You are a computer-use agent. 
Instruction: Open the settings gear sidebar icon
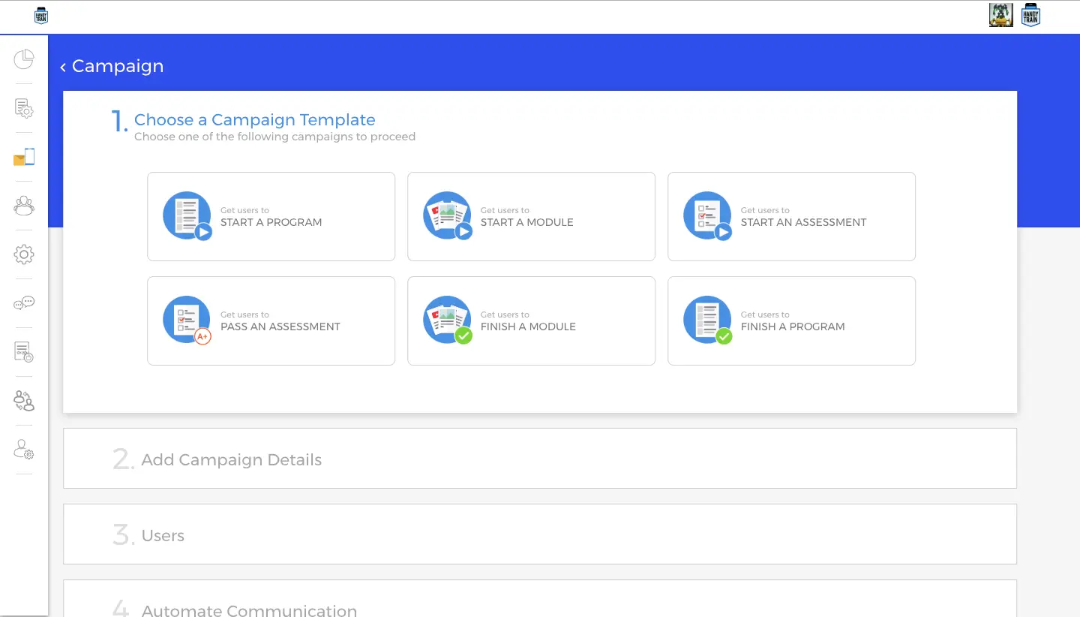[x=24, y=254]
